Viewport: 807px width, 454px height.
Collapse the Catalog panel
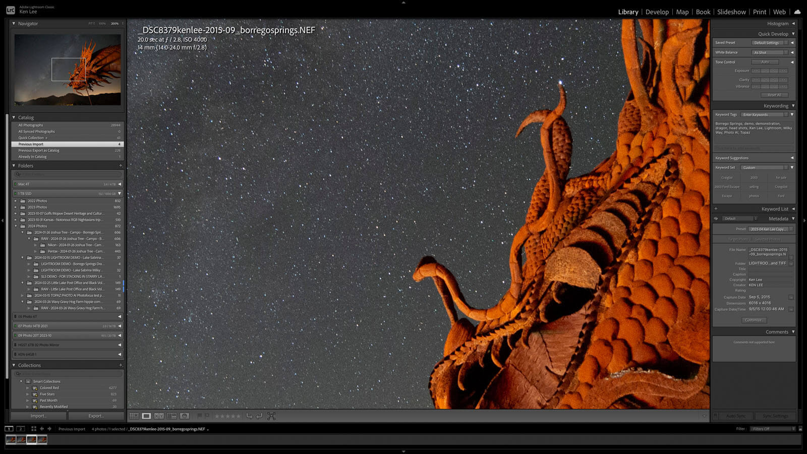[x=14, y=118]
